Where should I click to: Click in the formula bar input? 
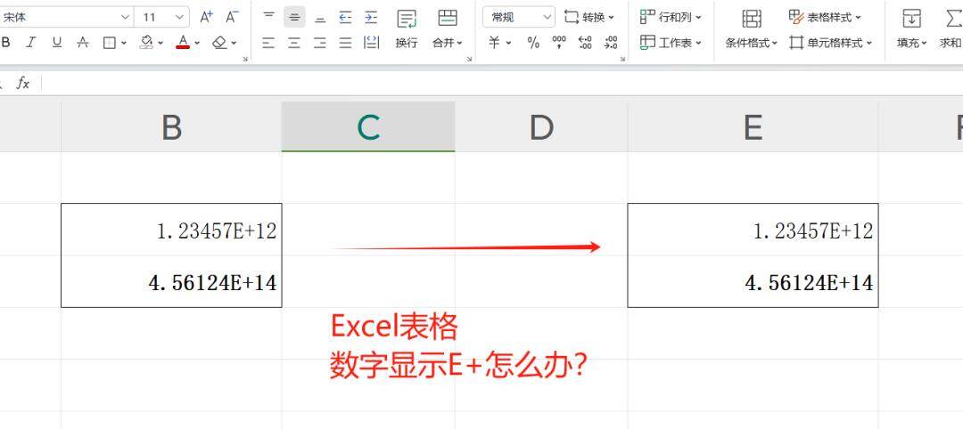[x=502, y=83]
